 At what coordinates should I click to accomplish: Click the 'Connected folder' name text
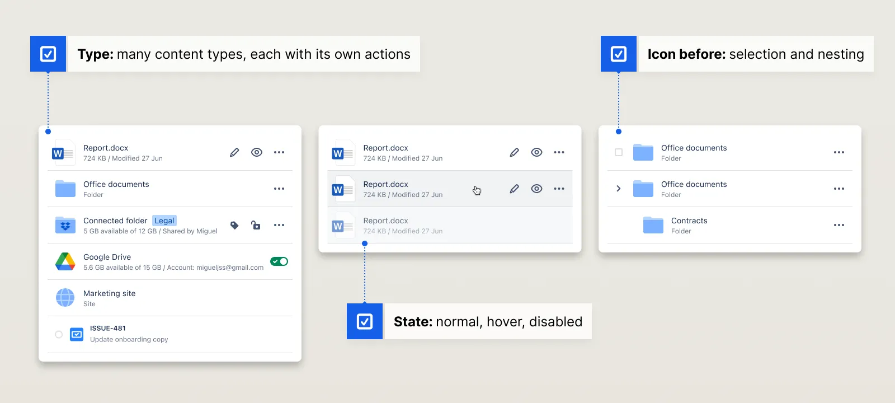[115, 221]
